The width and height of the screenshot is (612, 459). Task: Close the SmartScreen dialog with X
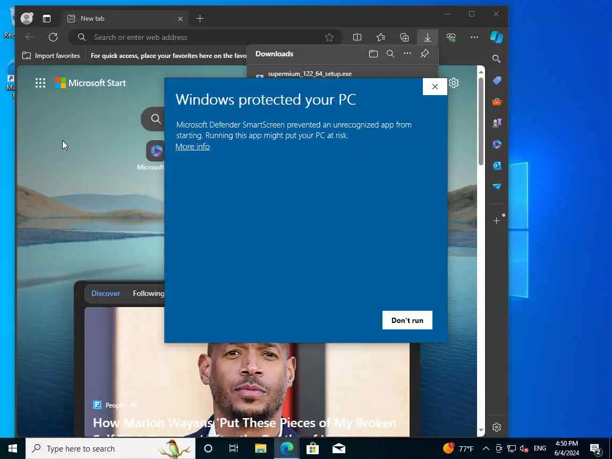(435, 87)
